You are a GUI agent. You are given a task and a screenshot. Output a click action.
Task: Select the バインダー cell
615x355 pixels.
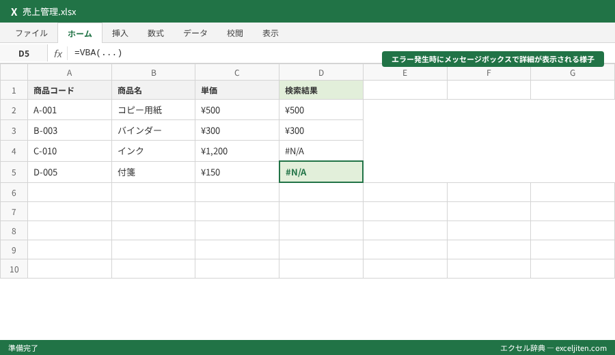[x=153, y=130]
